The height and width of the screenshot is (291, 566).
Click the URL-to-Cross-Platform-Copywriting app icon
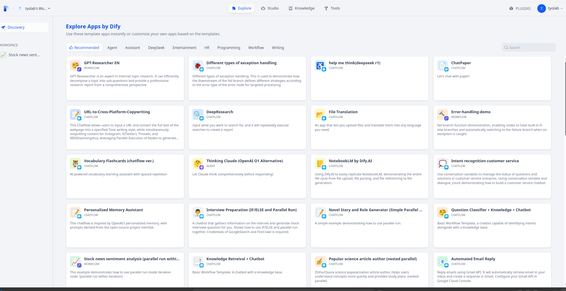click(75, 114)
